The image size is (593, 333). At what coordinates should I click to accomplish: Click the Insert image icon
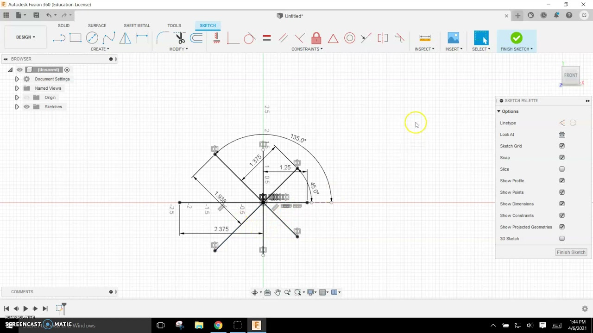click(454, 38)
